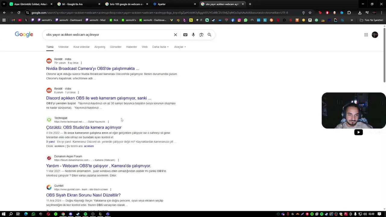The width and height of the screenshot is (386, 217).
Task: Open WhatsApp from the taskbar
Action: (x=33, y=214)
